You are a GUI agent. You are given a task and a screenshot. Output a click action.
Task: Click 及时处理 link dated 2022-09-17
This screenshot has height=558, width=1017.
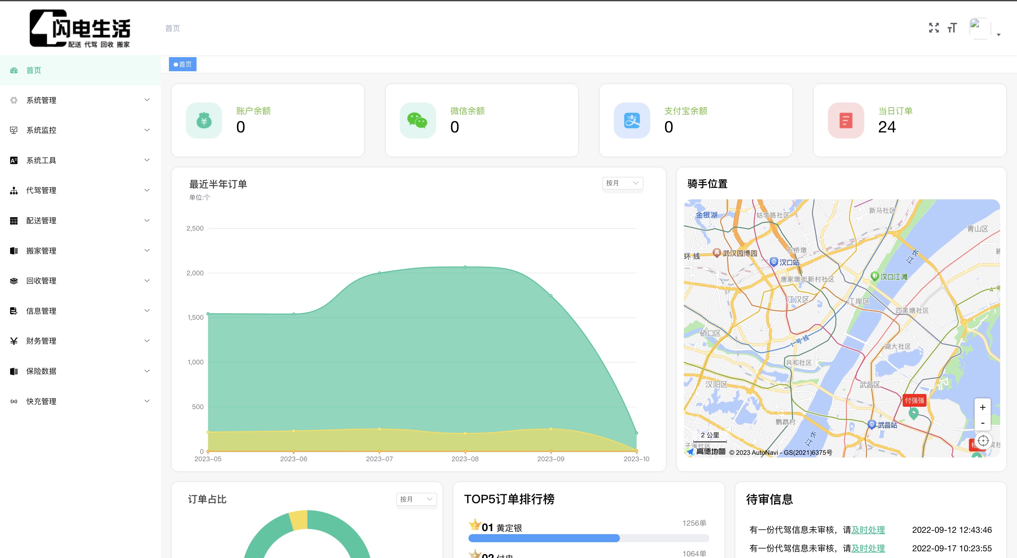(x=868, y=548)
